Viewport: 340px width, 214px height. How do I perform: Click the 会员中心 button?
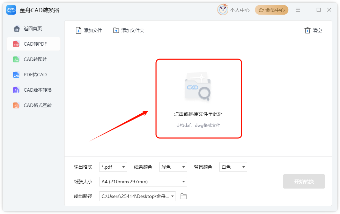(272, 10)
